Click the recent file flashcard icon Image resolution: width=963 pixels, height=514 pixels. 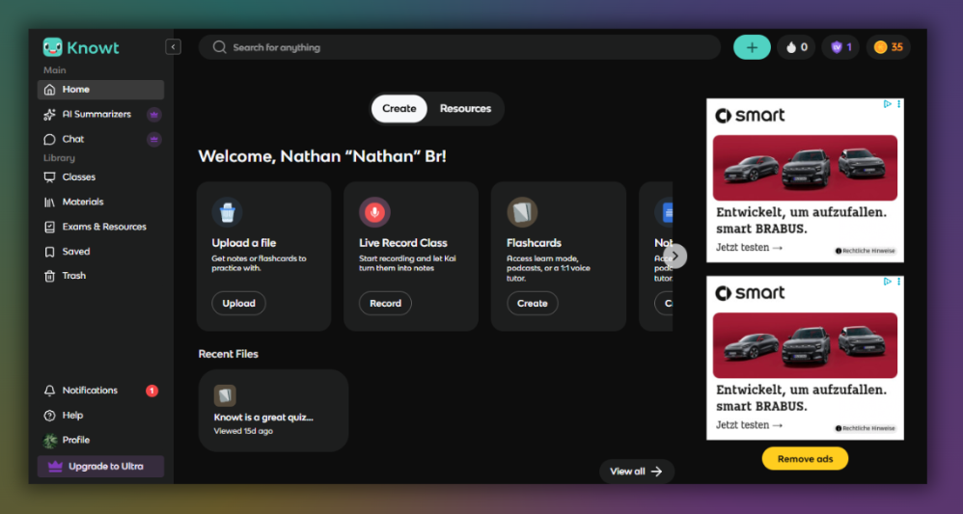coord(225,395)
